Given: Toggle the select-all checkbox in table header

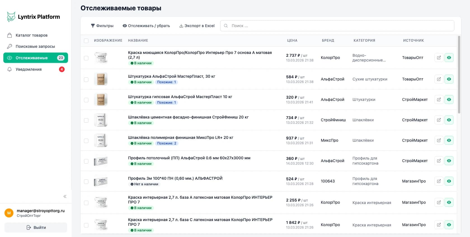Looking at the screenshot, I should [x=86, y=41].
